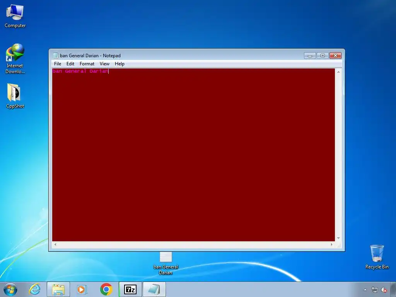
Task: Click the Notepad title bar document icon
Action: [55, 56]
